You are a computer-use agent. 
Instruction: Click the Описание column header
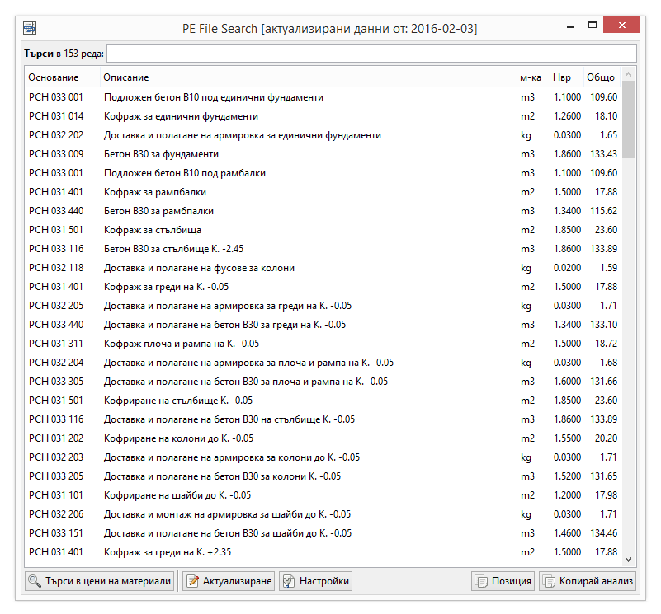[x=124, y=77]
